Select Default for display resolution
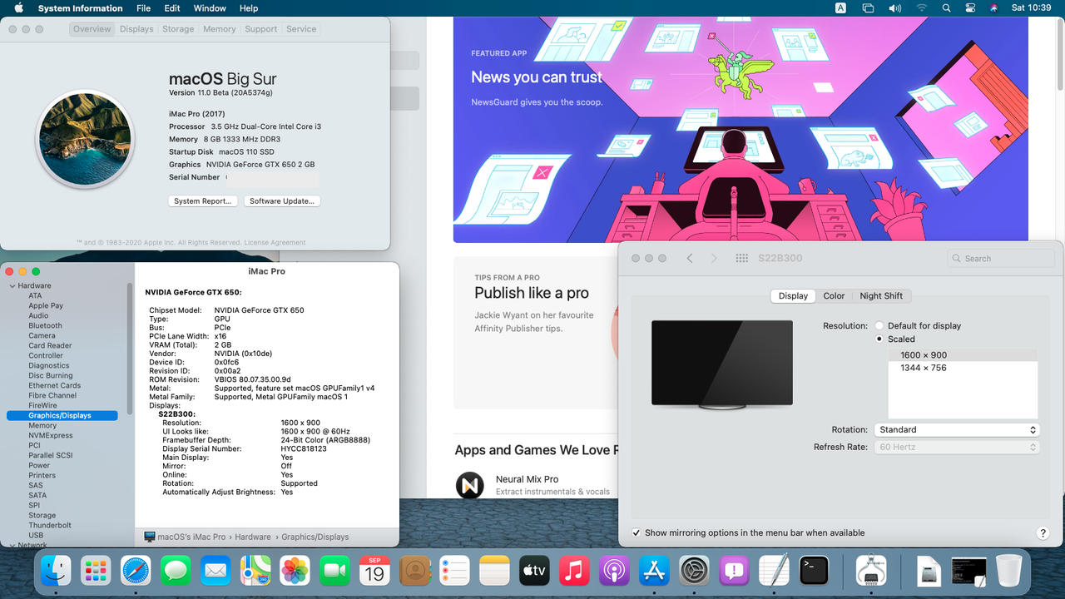1065x599 pixels. pyautogui.click(x=879, y=326)
